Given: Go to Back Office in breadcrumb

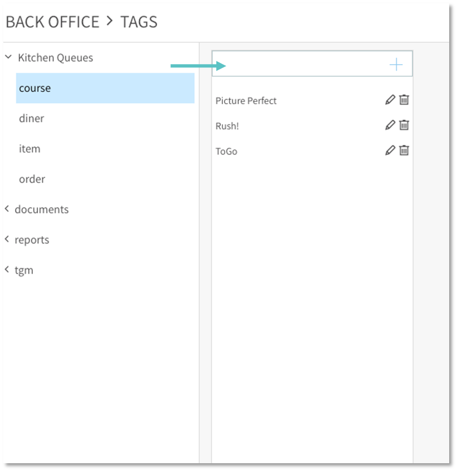Looking at the screenshot, I should (52, 22).
